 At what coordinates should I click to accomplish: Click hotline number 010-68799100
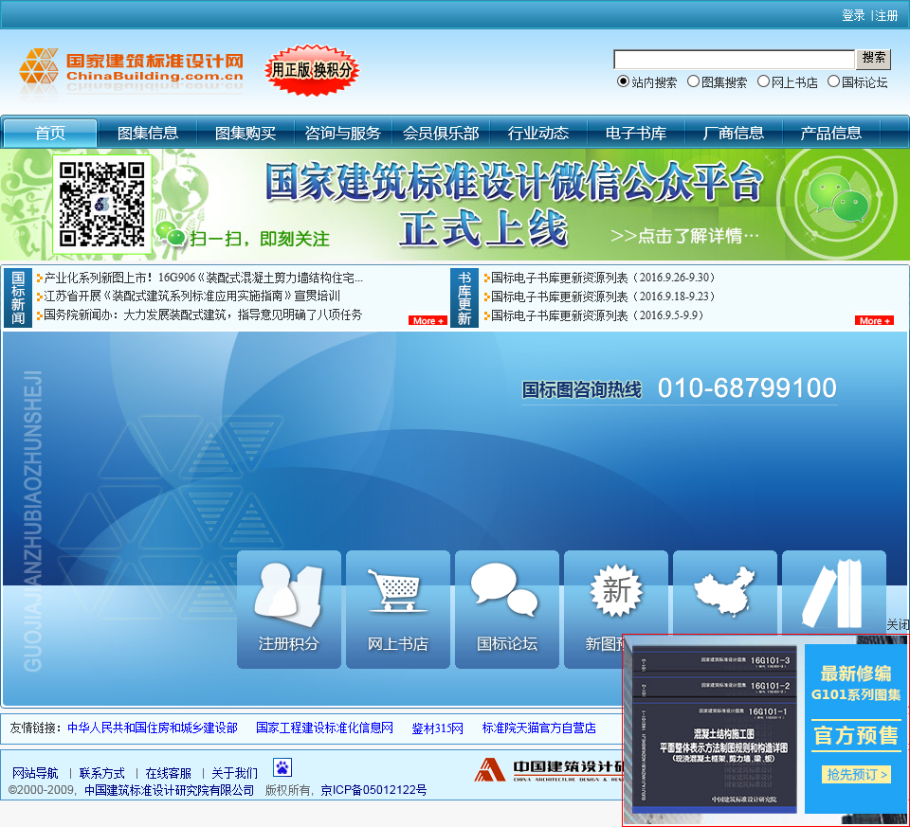[747, 388]
